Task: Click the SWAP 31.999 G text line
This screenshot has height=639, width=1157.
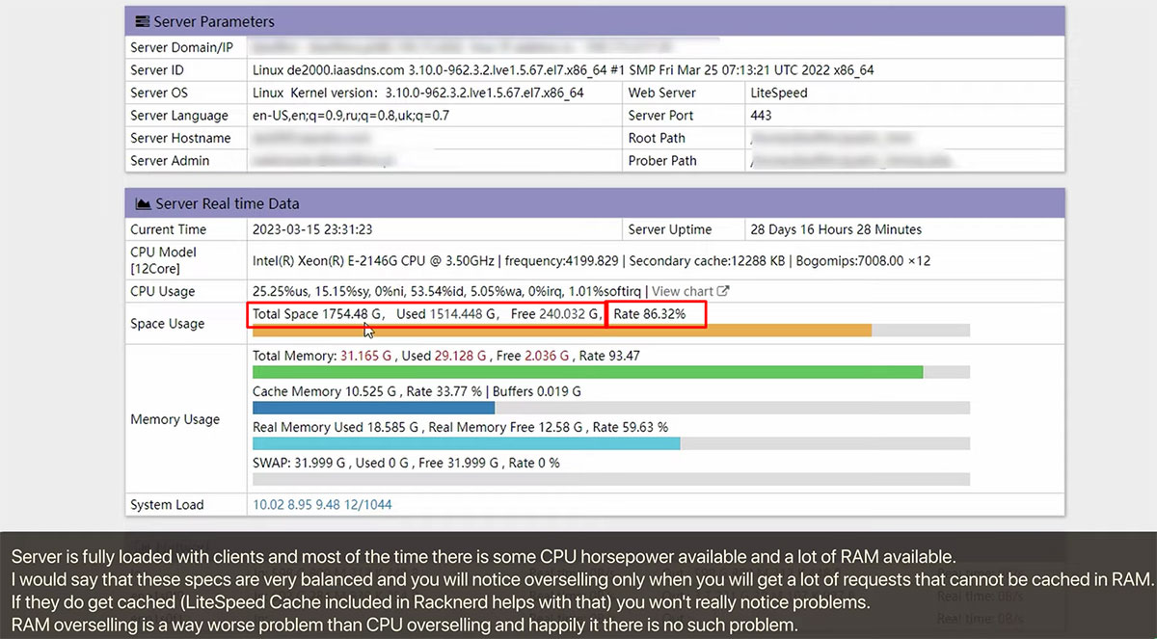Action: coord(406,463)
